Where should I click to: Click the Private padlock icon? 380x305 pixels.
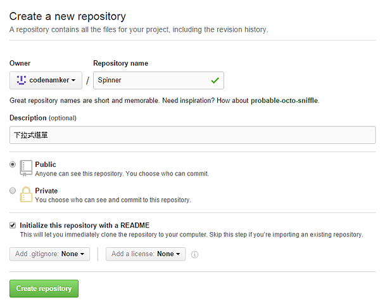tap(26, 194)
